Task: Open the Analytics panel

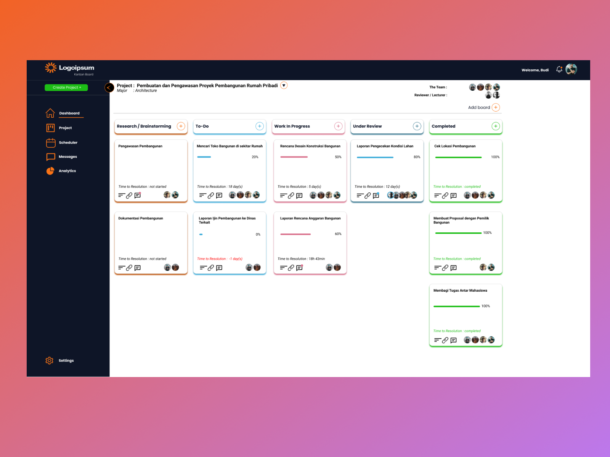Action: [x=50, y=171]
